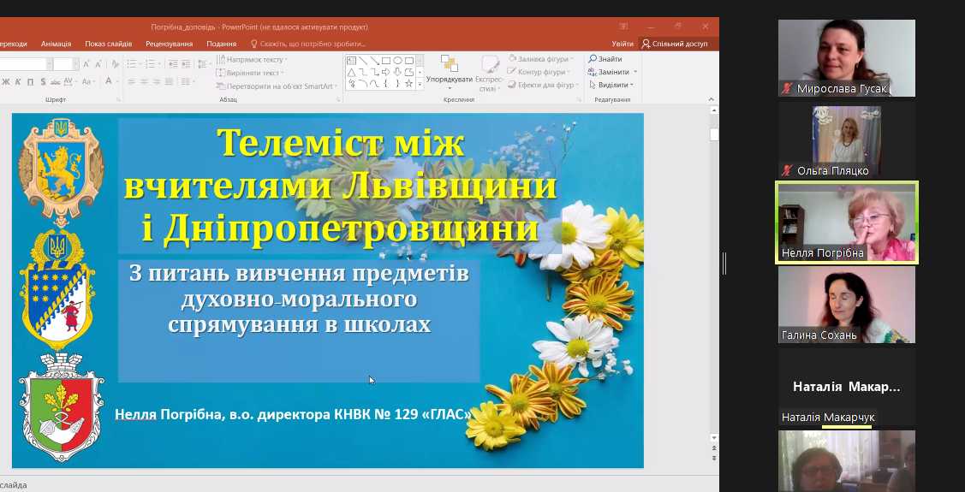Open Напрямок тексту dropdown
Viewport: 965px width, 492px height.
[252, 60]
